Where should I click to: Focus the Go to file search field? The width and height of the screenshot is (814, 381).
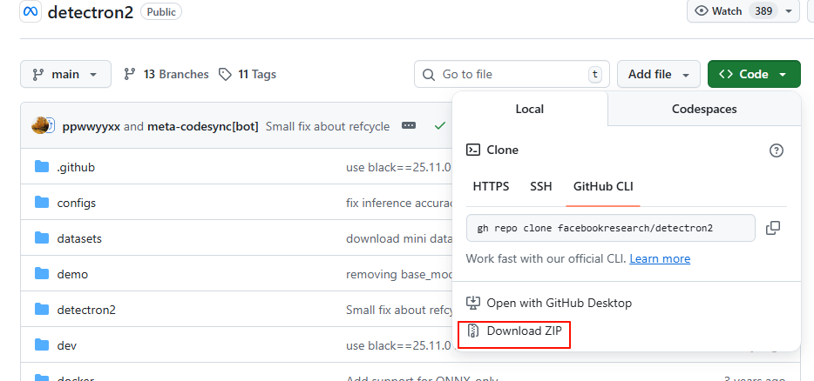tap(512, 74)
